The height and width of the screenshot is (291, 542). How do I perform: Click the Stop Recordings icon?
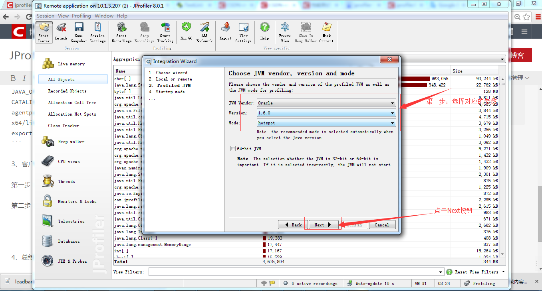pyautogui.click(x=144, y=32)
